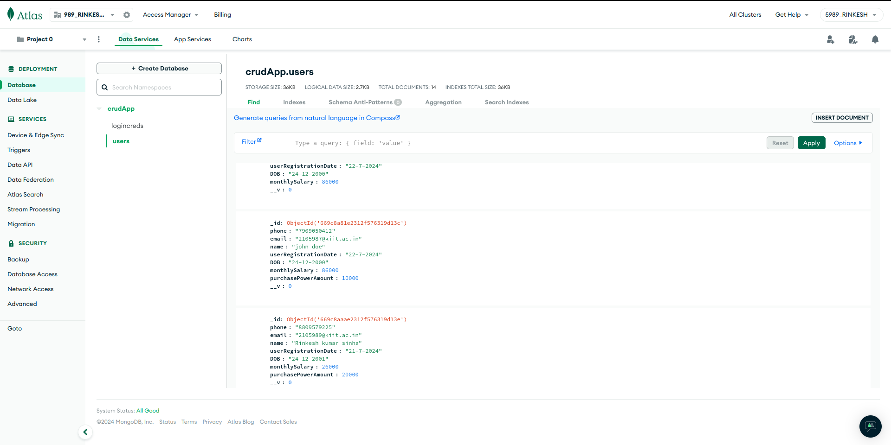This screenshot has height=445, width=891.
Task: Reset the query filter
Action: (780, 143)
